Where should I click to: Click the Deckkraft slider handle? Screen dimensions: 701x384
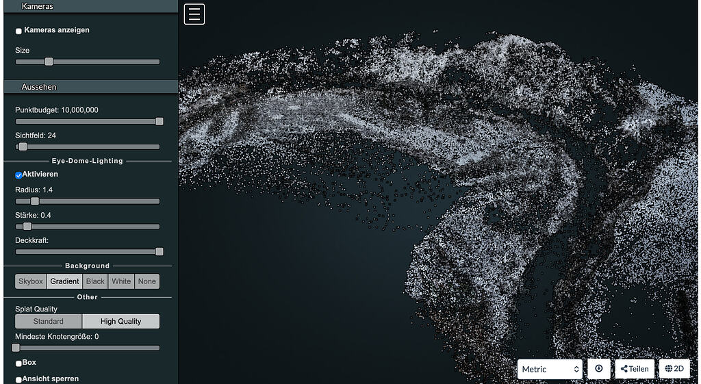point(159,252)
